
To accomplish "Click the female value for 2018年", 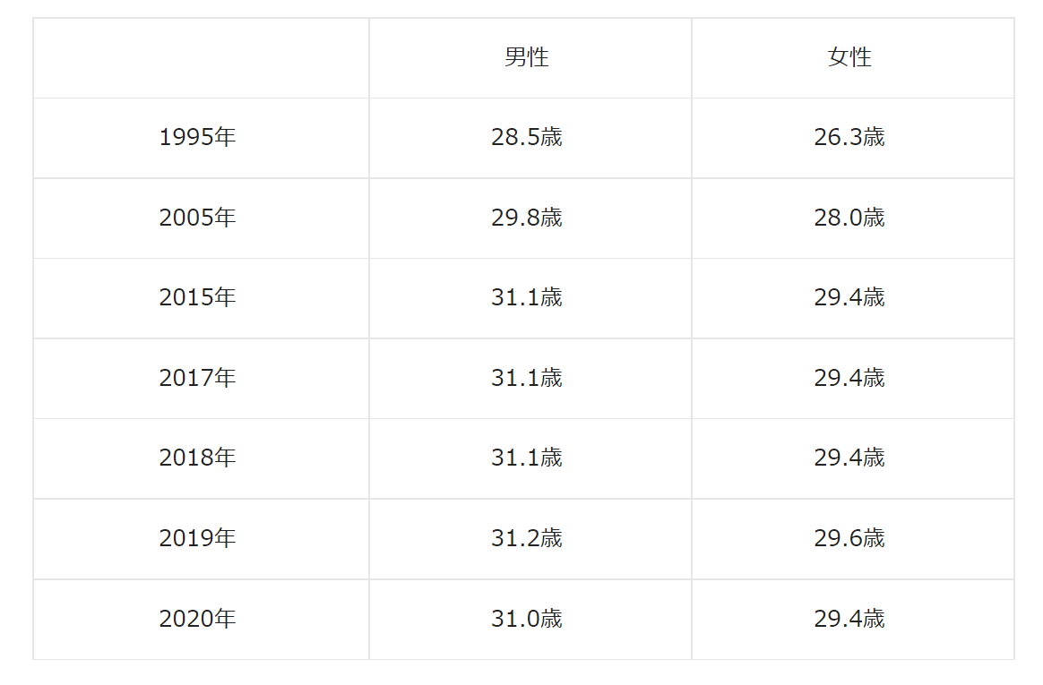I will (x=849, y=458).
